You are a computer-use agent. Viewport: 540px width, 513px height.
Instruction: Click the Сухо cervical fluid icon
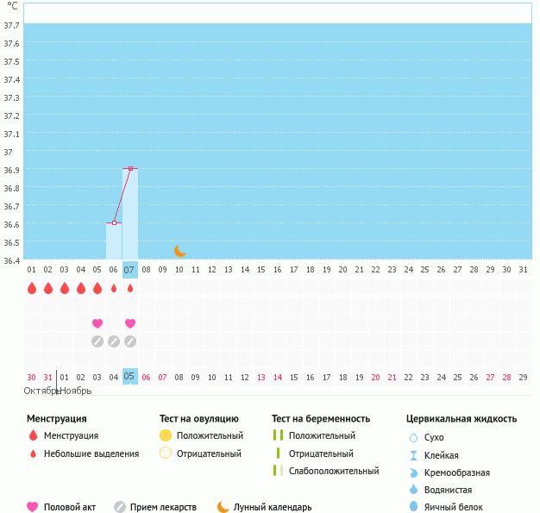tap(413, 438)
